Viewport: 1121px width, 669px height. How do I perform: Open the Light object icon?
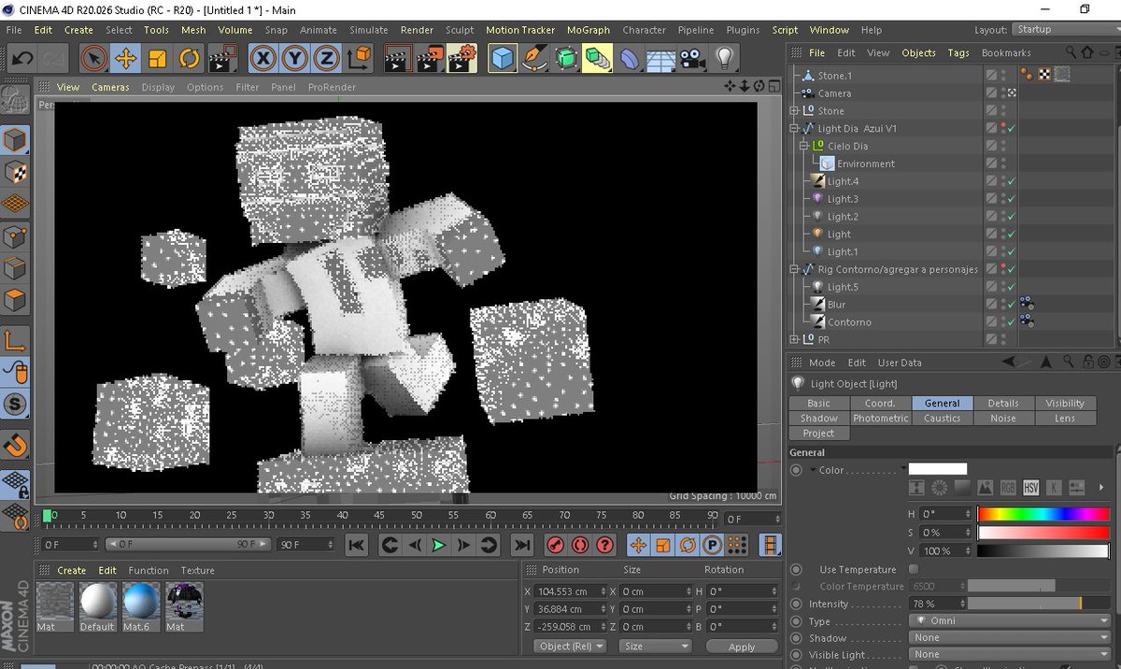[x=724, y=59]
